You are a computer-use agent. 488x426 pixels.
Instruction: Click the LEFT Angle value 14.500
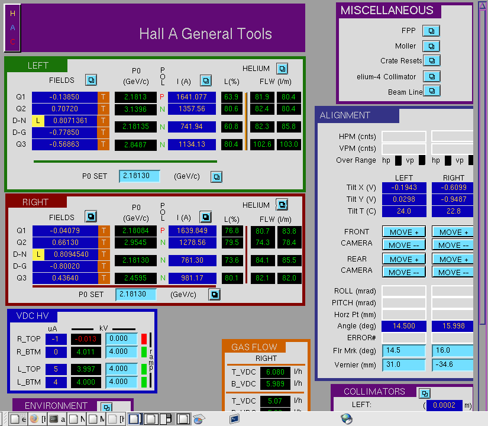tap(404, 326)
